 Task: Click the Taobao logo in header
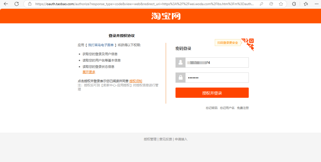click(x=166, y=16)
